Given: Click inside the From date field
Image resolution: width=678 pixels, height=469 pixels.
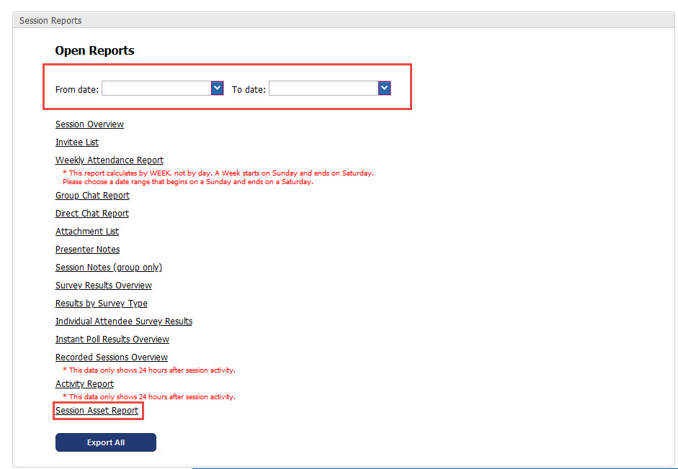Looking at the screenshot, I should (x=156, y=88).
